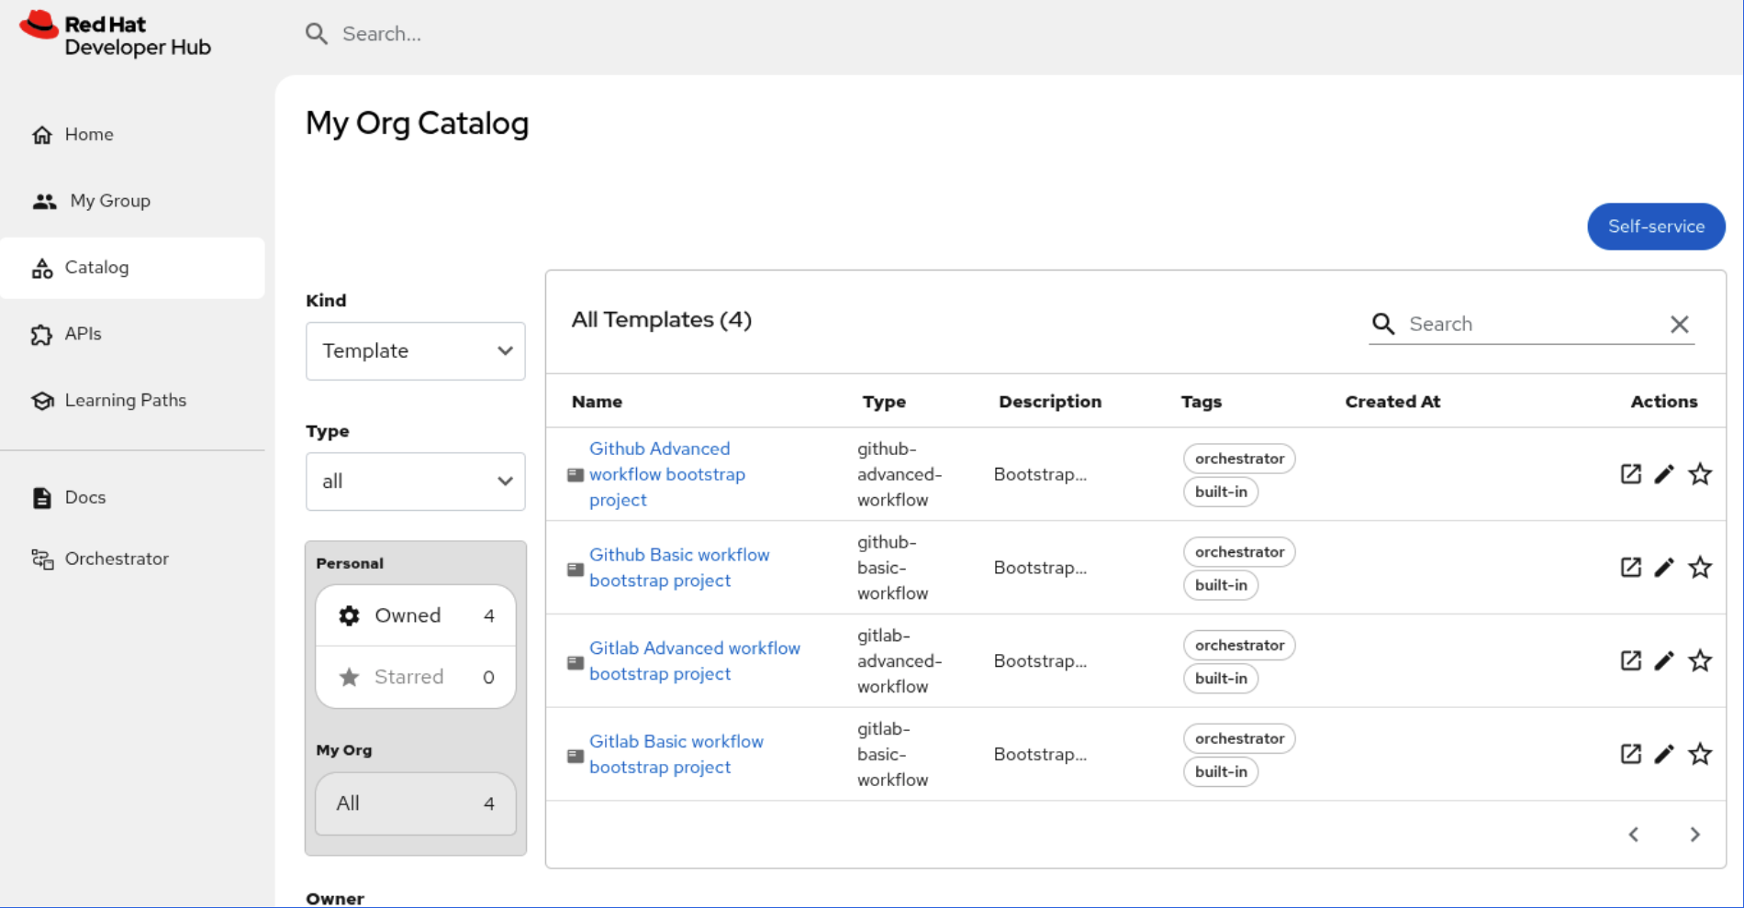1744x908 pixels.
Task: Edit the Gitlab Advanced workflow bootstrap project
Action: tap(1664, 660)
